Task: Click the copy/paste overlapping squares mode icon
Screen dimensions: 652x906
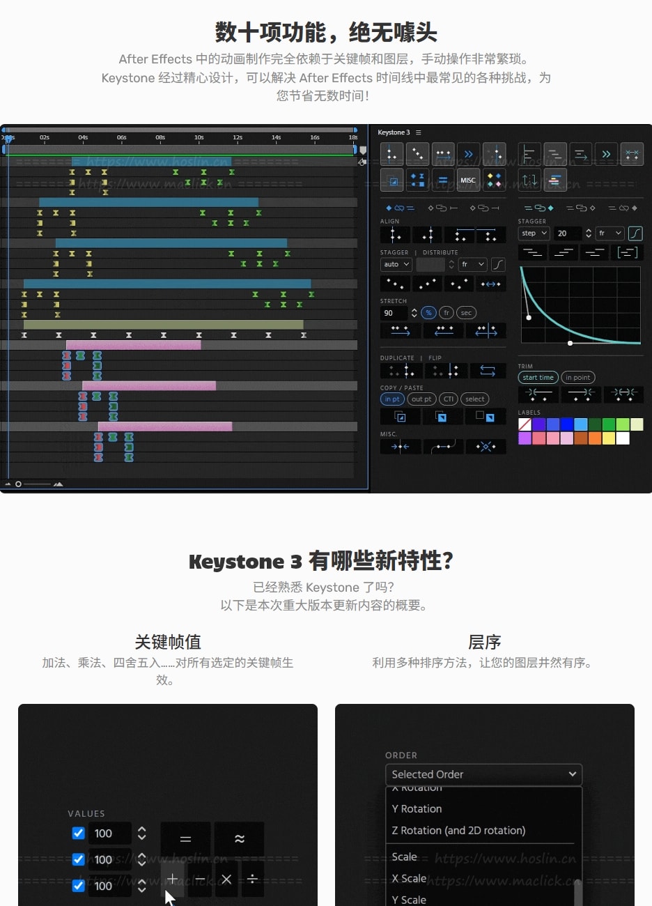Action: pos(391,180)
